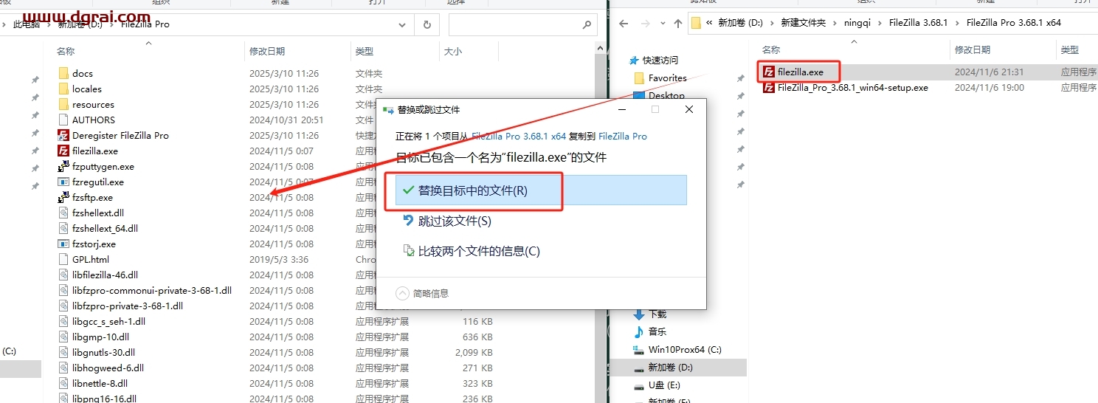Choose replace the file in destination option
The image size is (1098, 403).
point(541,190)
